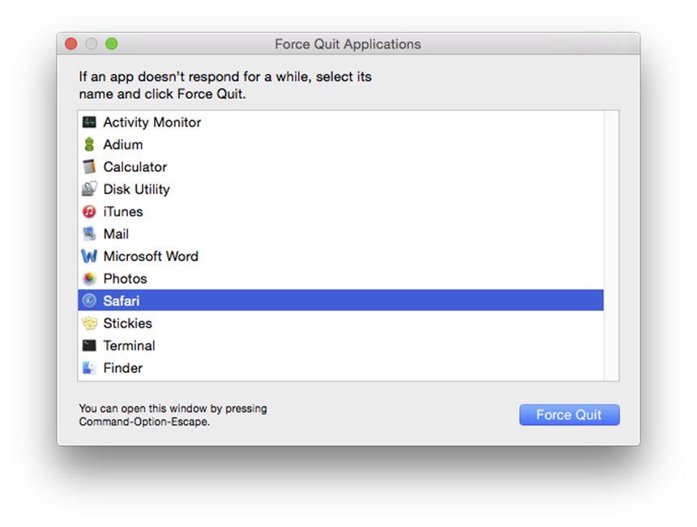Click the black Terminal icon
This screenshot has height=527, width=697.
pos(89,345)
